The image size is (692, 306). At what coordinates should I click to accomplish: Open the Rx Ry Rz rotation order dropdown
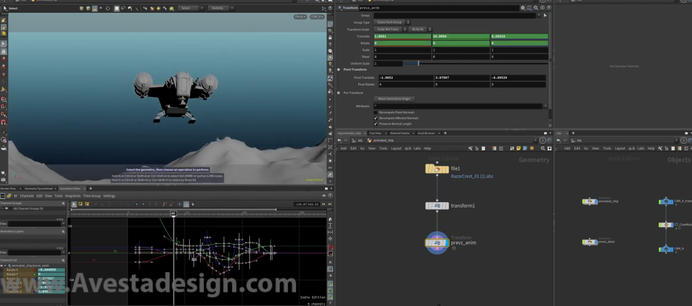420,29
